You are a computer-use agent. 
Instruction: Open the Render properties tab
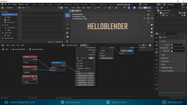coord(157,42)
